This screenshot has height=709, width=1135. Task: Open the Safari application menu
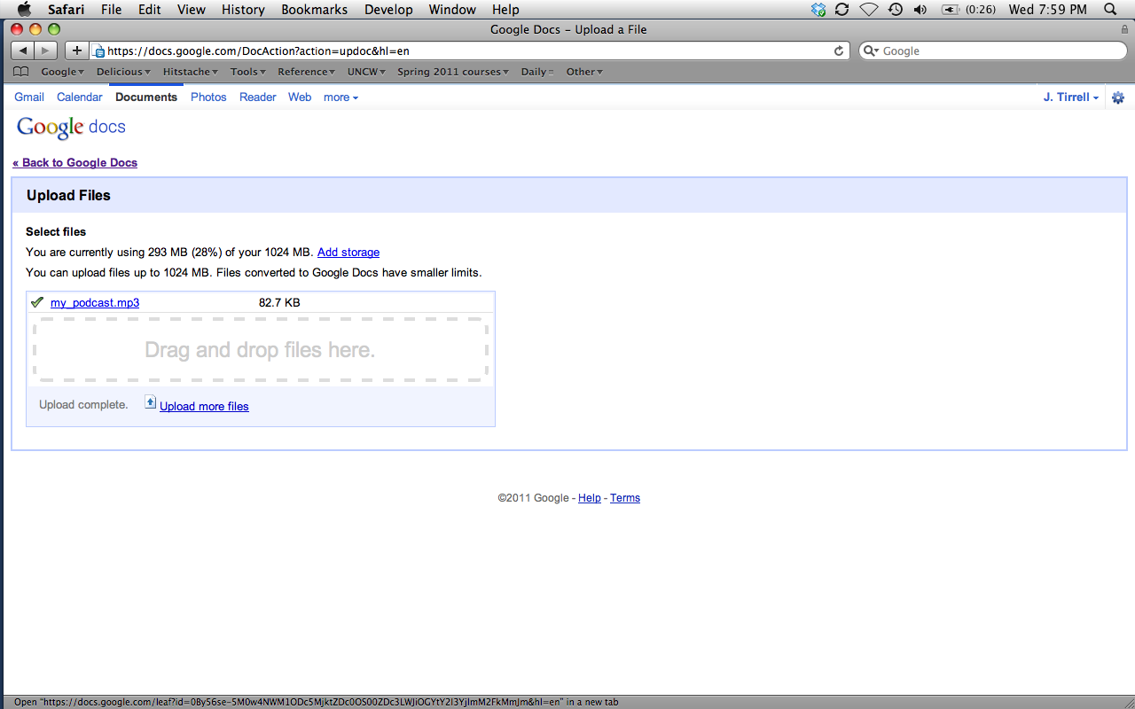click(67, 10)
